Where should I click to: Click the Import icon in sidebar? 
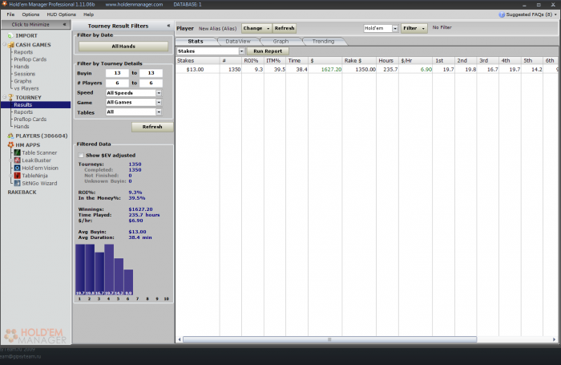point(10,36)
